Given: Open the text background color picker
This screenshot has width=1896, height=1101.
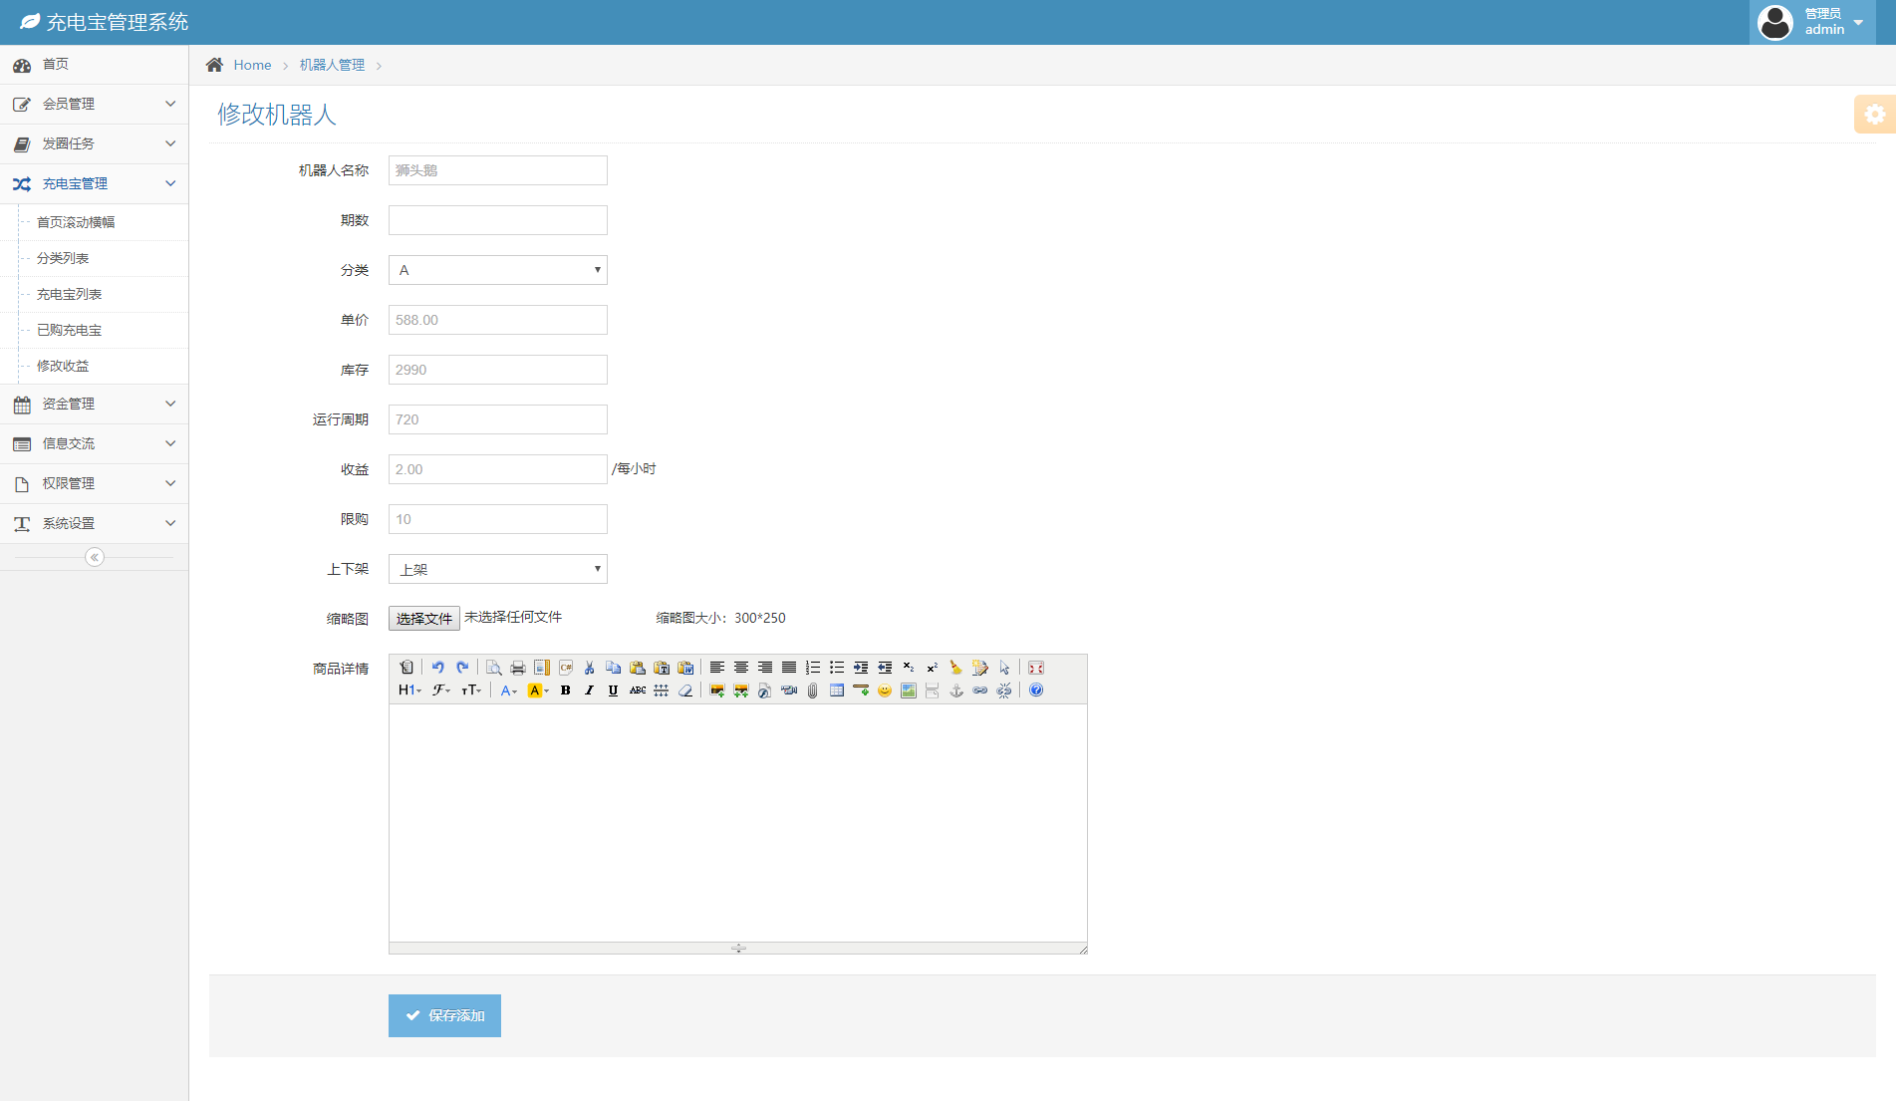Looking at the screenshot, I should pyautogui.click(x=538, y=690).
